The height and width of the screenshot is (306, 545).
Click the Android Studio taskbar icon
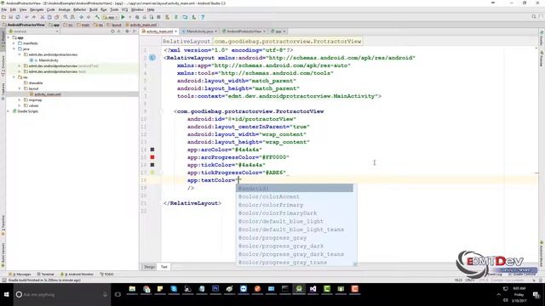coord(299,289)
